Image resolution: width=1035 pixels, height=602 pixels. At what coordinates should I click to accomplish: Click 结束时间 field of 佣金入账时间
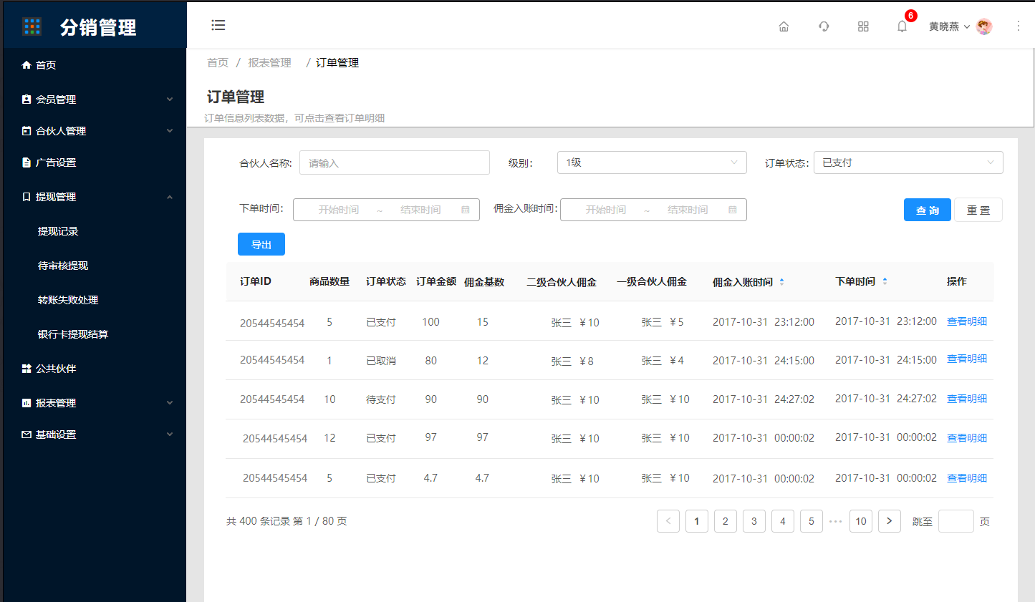click(x=688, y=210)
